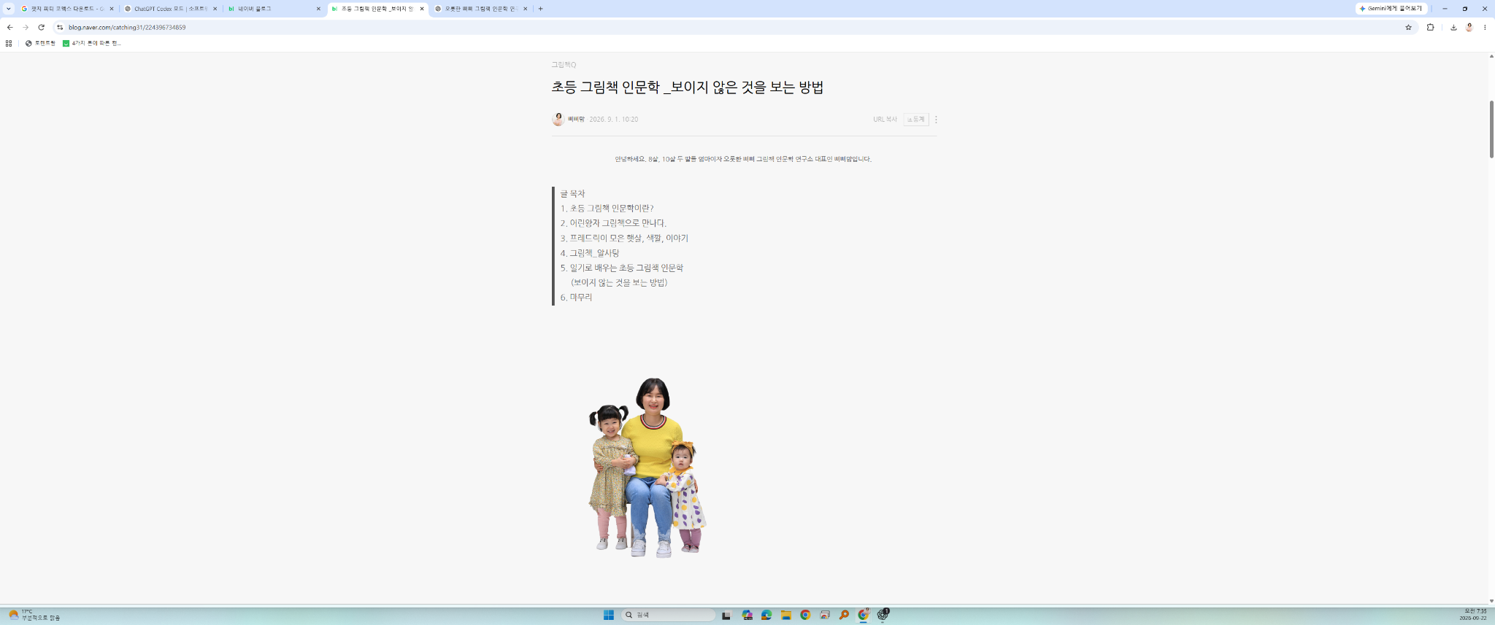Open the 트렌트윈 bookmark
The image size is (1495, 625).
click(40, 43)
